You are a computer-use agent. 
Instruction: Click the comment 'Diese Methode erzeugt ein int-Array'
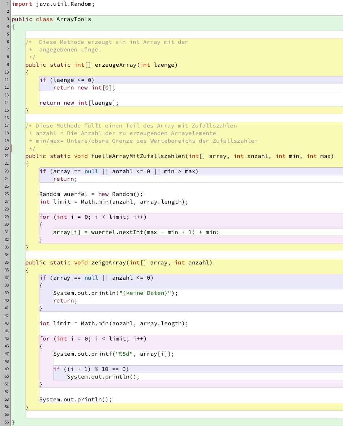(113, 42)
